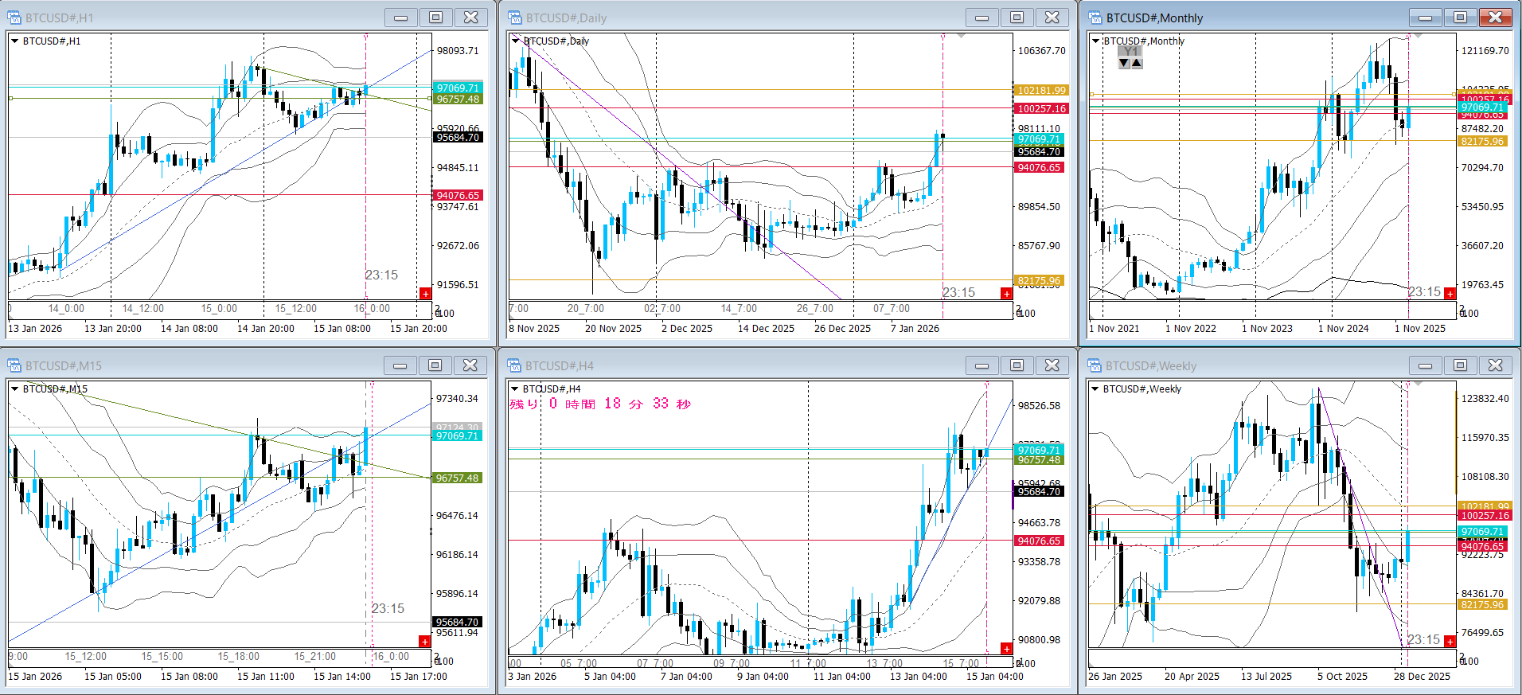Click the gray chart shift triangle on Daily chart
The width and height of the screenshot is (1522, 695).
coord(962,36)
